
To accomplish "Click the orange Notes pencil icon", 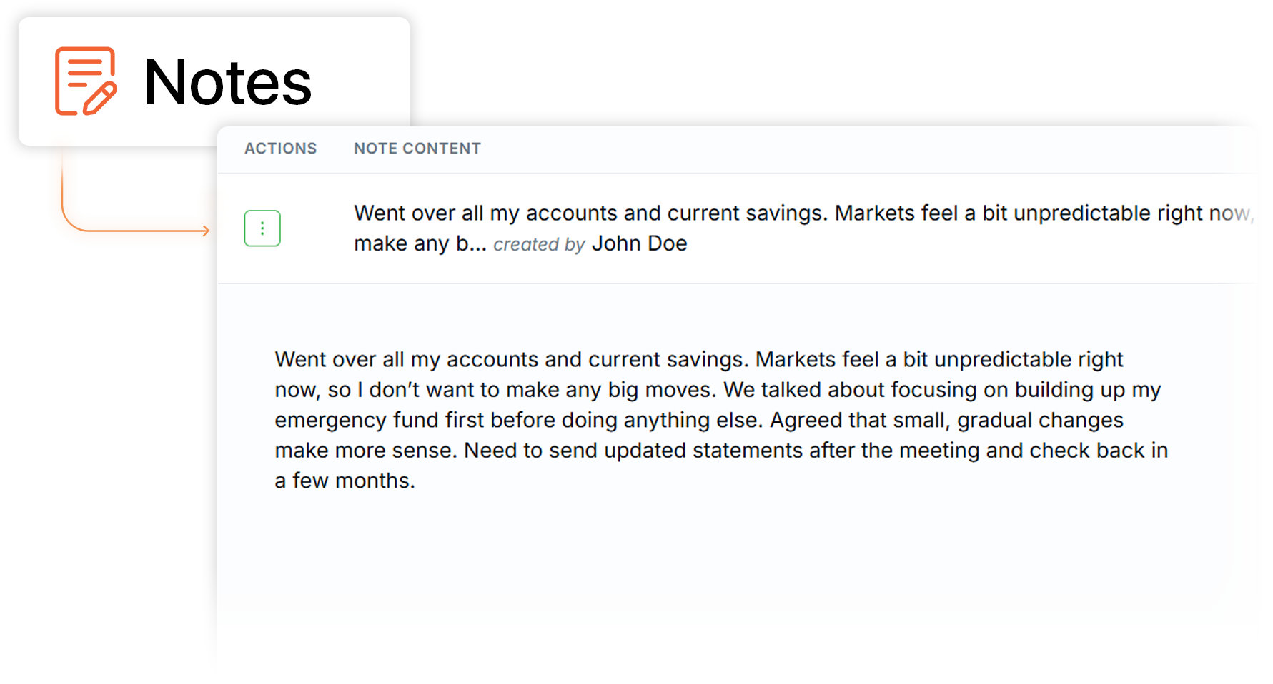I will pyautogui.click(x=85, y=81).
